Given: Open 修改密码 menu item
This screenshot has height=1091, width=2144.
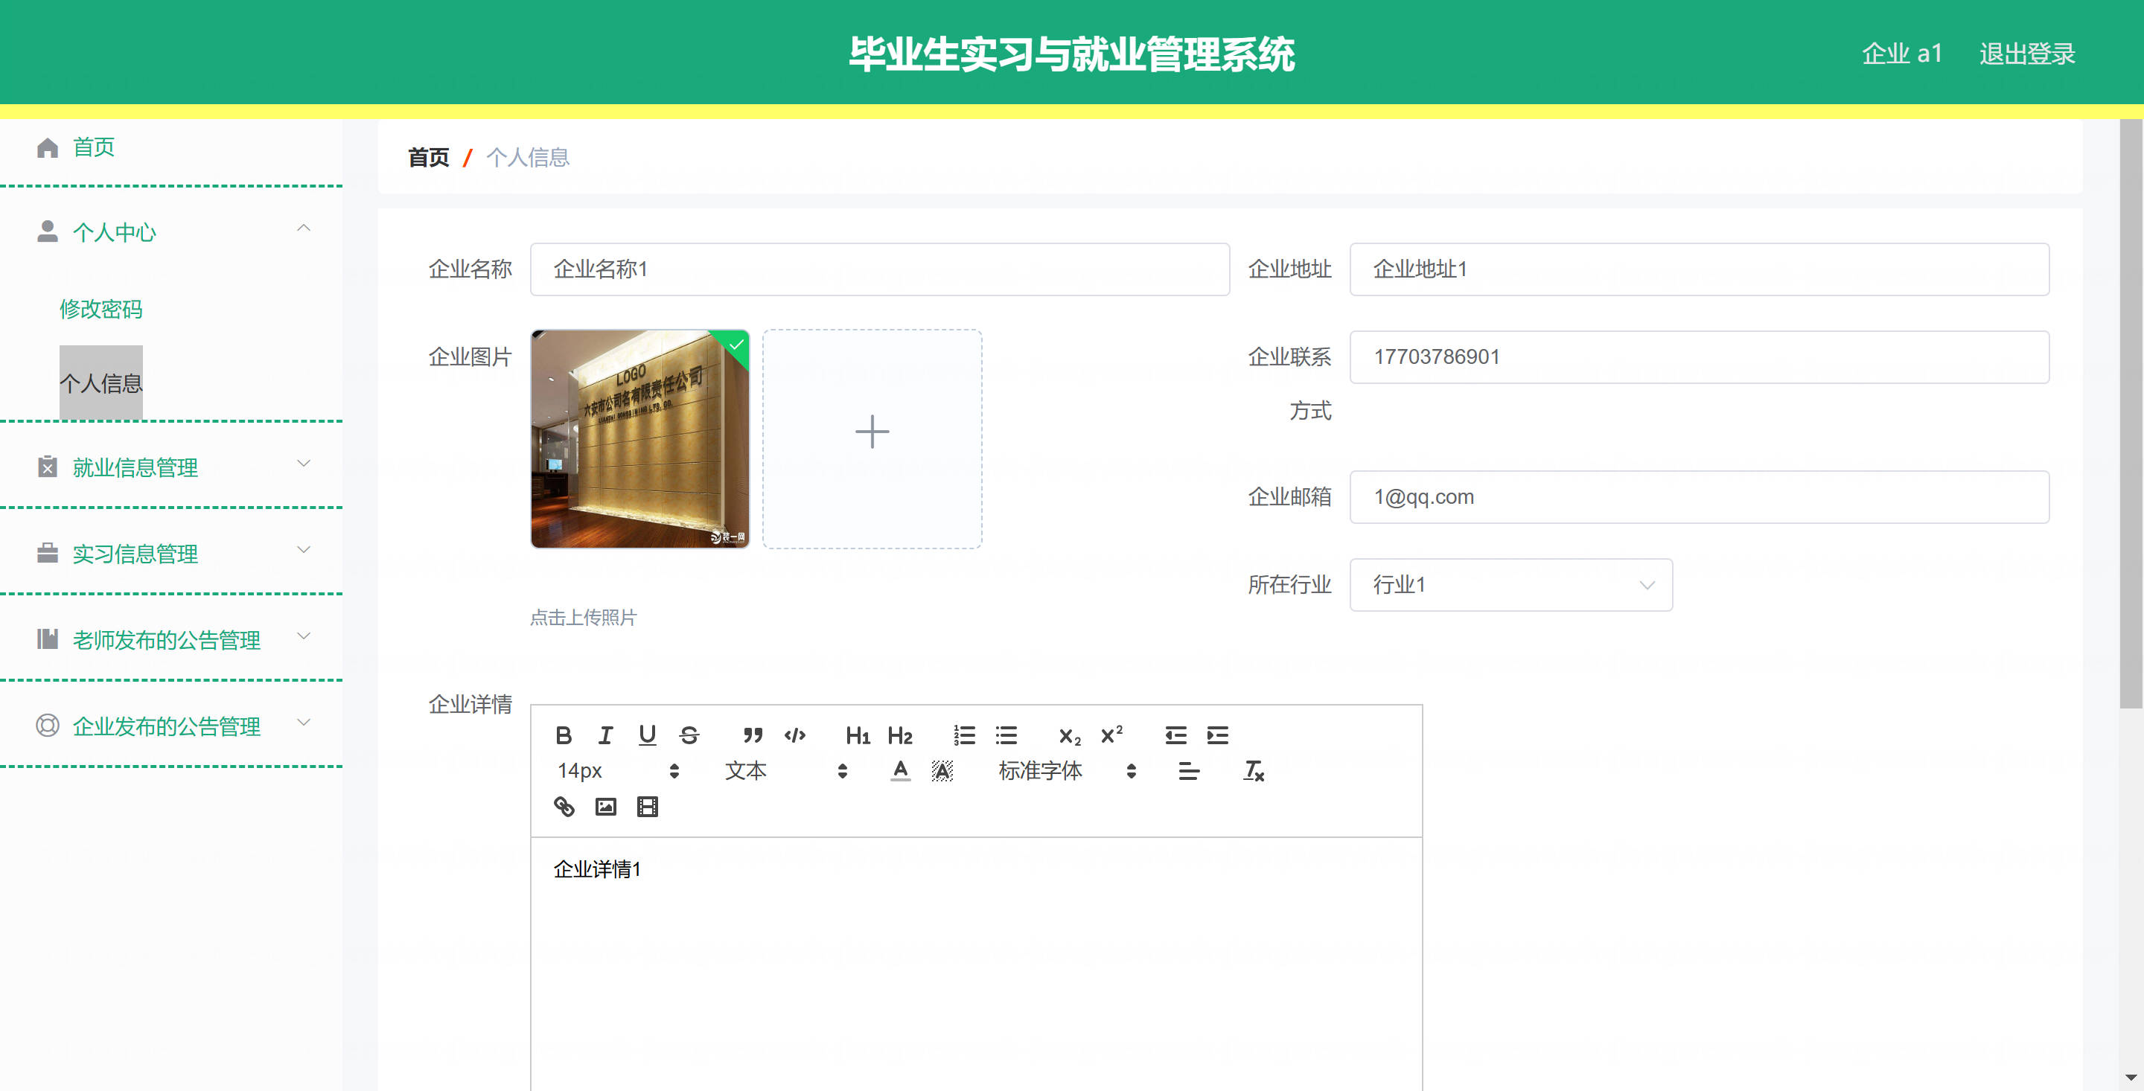Looking at the screenshot, I should [100, 309].
